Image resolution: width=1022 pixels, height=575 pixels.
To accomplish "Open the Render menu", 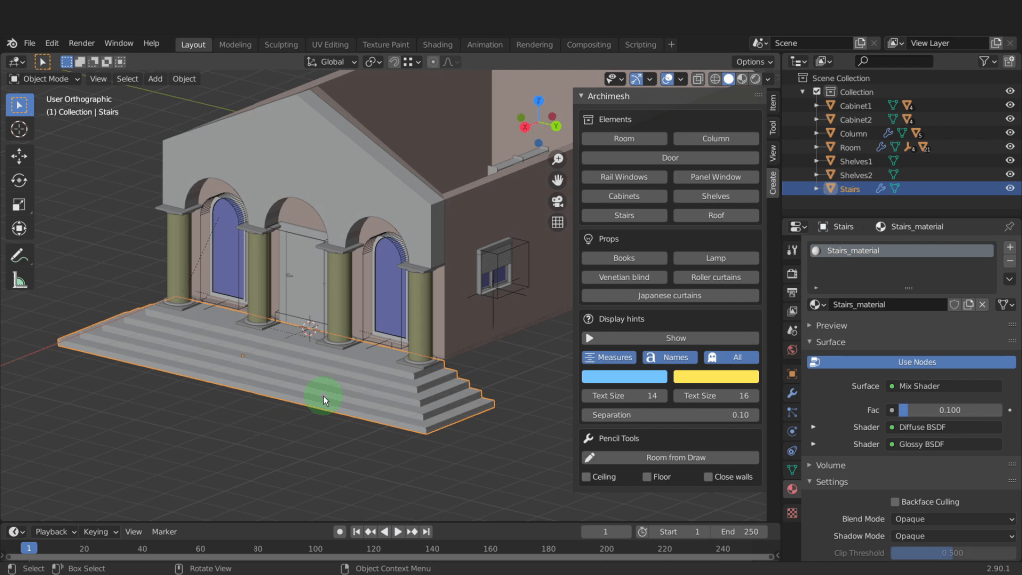I will 82,44.
